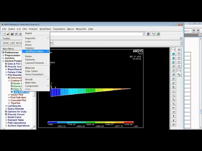Collapse the General Postproc tree node
The height and width of the screenshot is (151, 202).
pos(3,61)
